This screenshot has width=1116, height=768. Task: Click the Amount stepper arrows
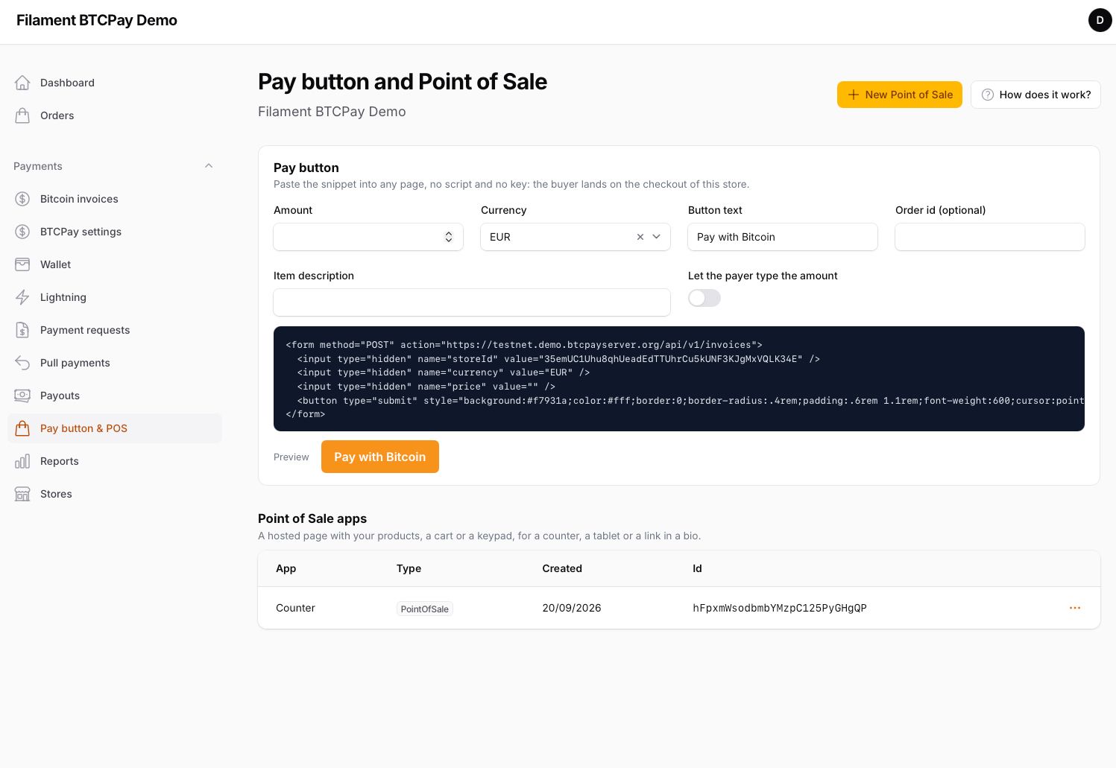coord(449,237)
